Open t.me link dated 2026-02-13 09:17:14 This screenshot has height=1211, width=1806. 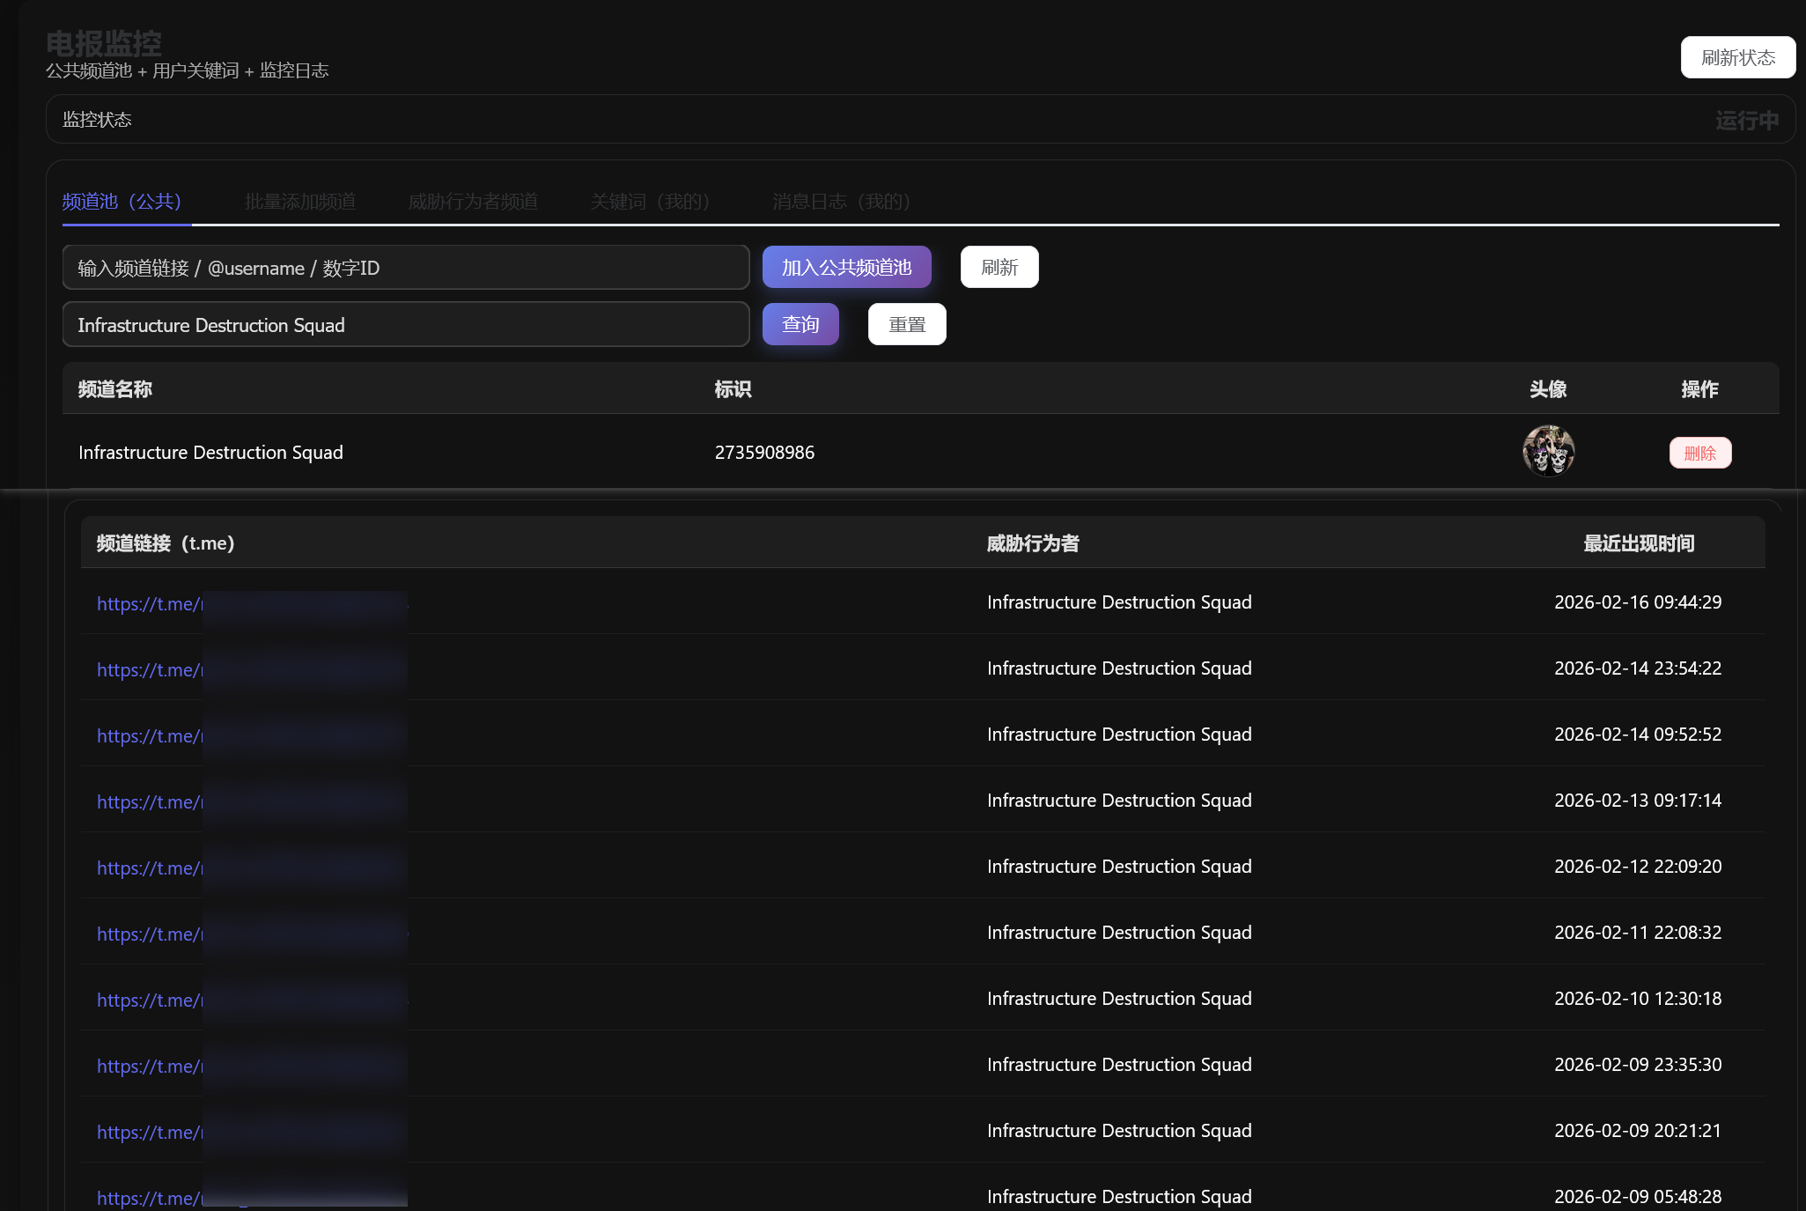149,802
